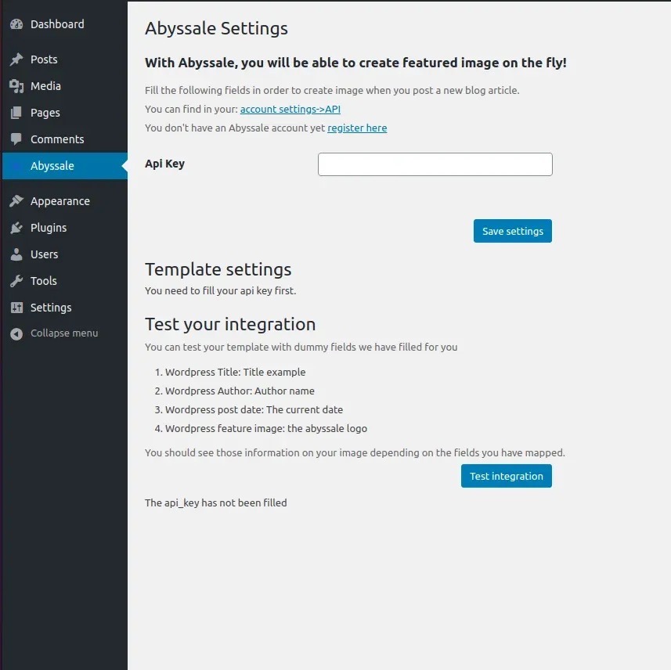
Task: Click the Template settings heading
Action: click(x=218, y=269)
